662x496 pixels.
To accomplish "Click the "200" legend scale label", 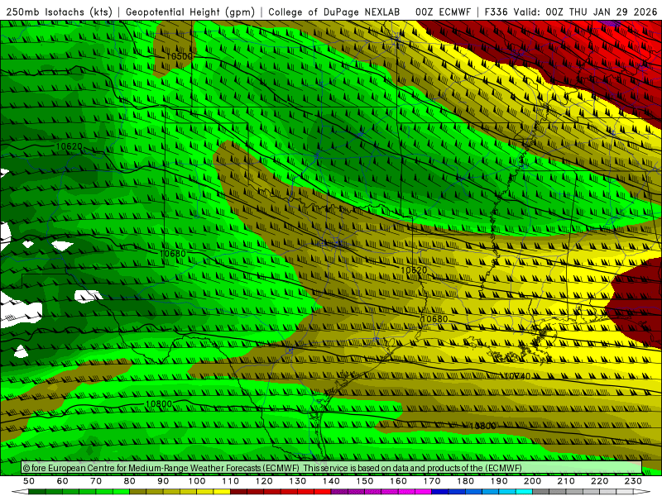I will [532, 481].
